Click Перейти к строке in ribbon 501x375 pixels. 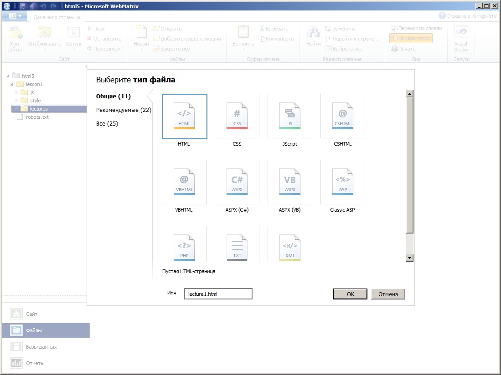(352, 39)
